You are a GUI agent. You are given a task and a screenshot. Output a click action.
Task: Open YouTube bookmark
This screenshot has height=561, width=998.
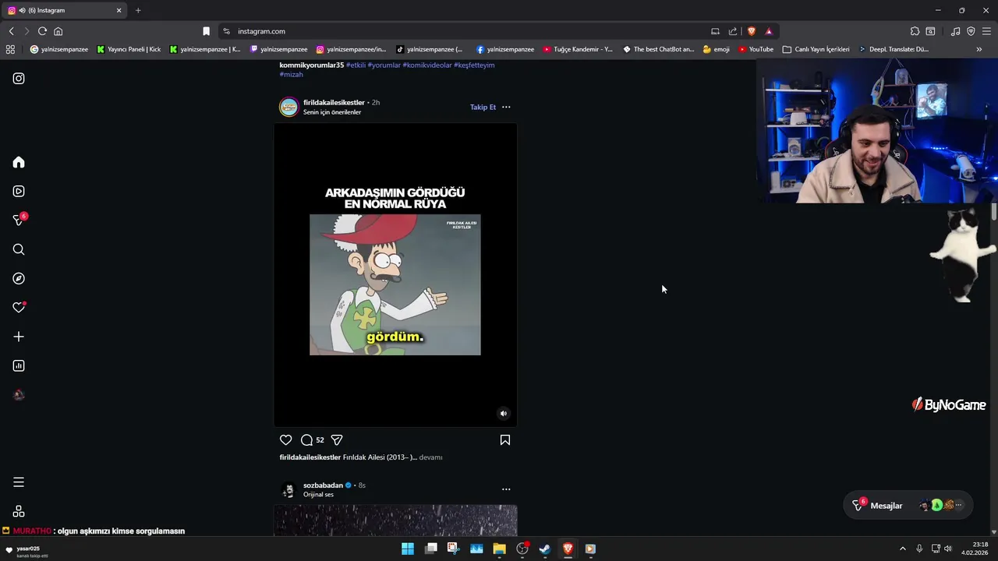click(x=756, y=49)
